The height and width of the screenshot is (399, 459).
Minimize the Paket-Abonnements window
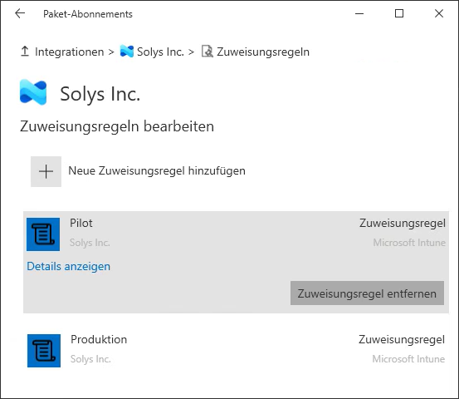point(359,13)
